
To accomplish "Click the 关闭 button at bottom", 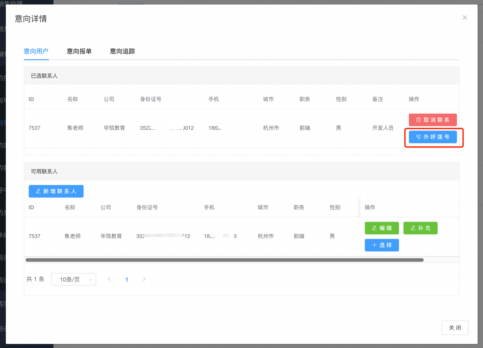I will click(455, 327).
